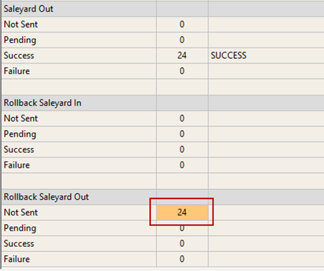
Task: Click the highlighted orange 24 cell
Action: [182, 213]
